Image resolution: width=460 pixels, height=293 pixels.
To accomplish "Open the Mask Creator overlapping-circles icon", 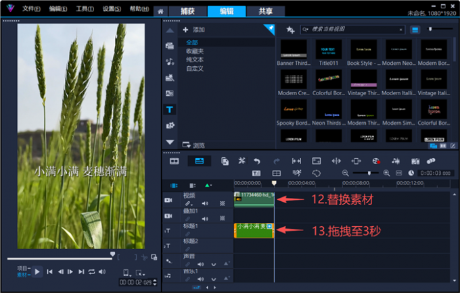I will coord(431,161).
